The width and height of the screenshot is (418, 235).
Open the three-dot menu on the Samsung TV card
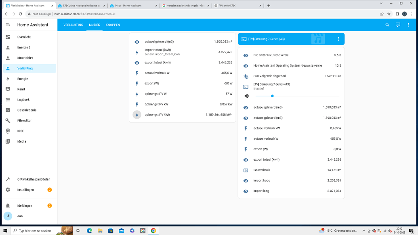coord(338,39)
